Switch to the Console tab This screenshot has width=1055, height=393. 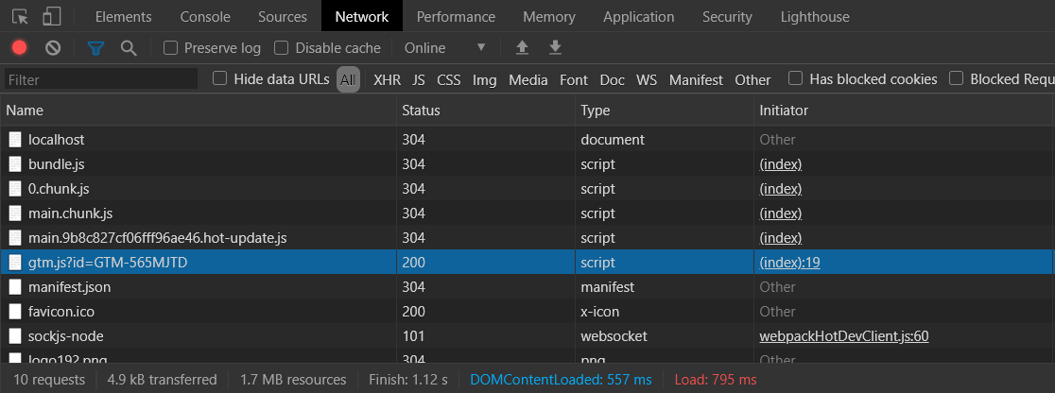[205, 17]
